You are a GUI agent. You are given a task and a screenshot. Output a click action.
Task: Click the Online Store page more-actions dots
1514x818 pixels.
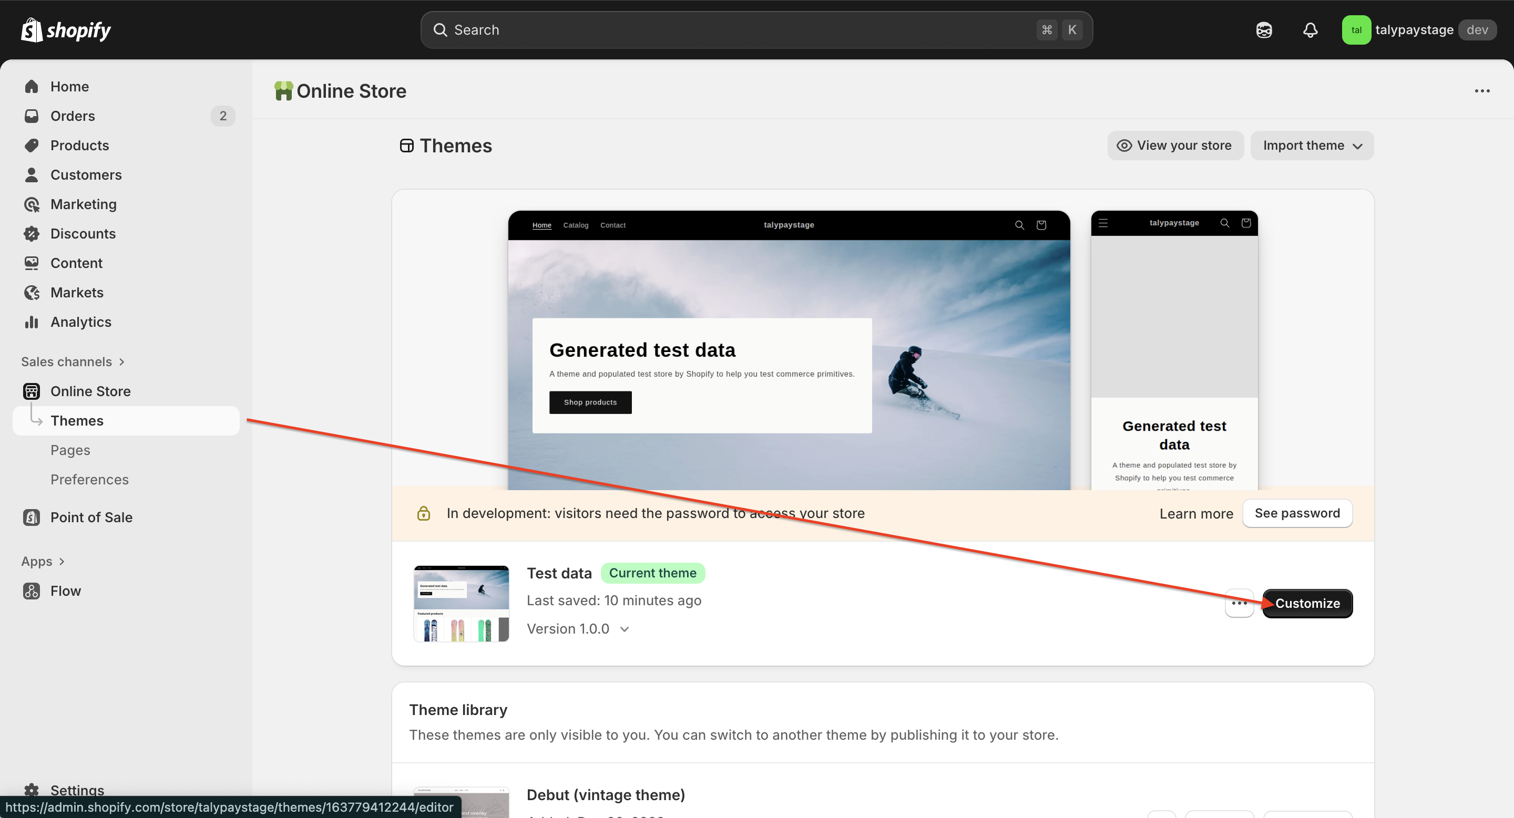1482,91
